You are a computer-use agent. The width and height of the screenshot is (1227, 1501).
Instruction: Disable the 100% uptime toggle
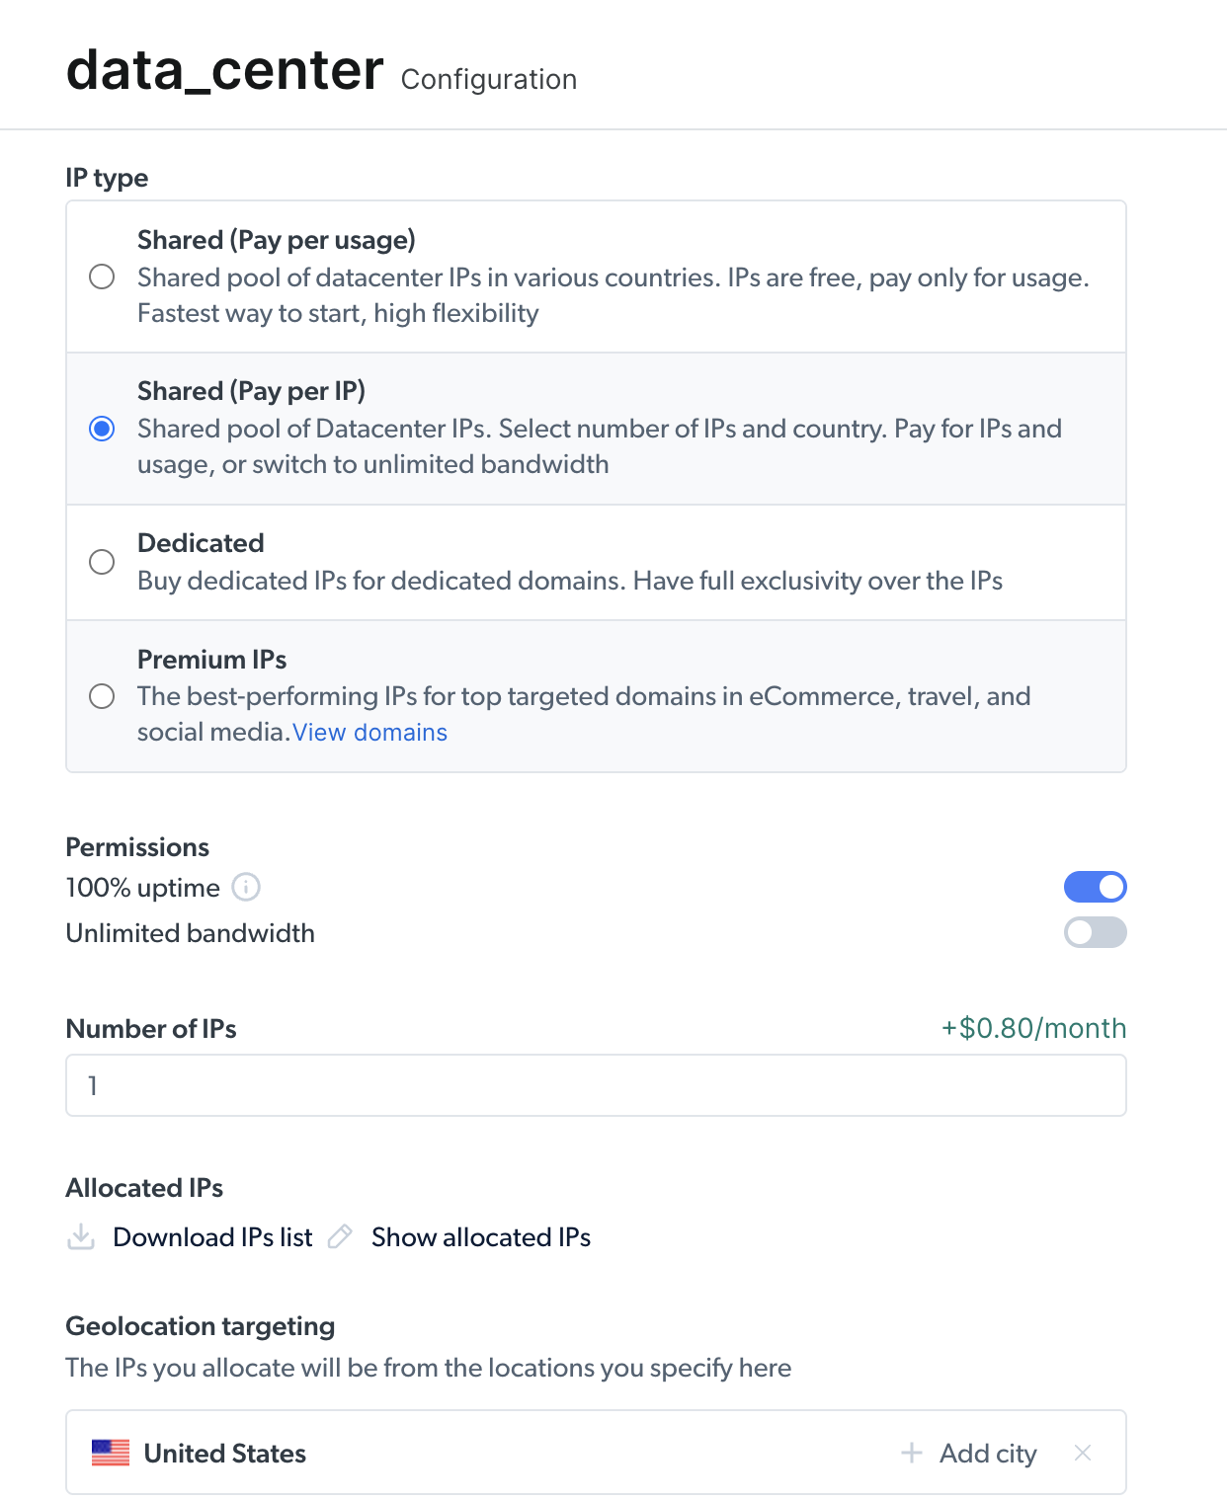click(x=1095, y=887)
